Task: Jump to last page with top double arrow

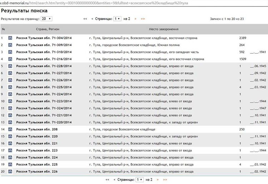Action: coord(143,19)
